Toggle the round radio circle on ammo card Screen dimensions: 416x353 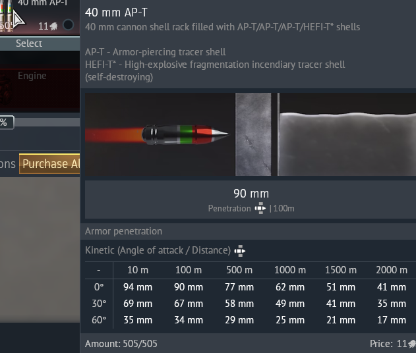(x=68, y=26)
